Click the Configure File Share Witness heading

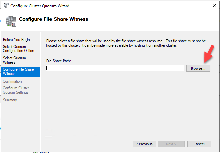pyautogui.click(x=54, y=19)
